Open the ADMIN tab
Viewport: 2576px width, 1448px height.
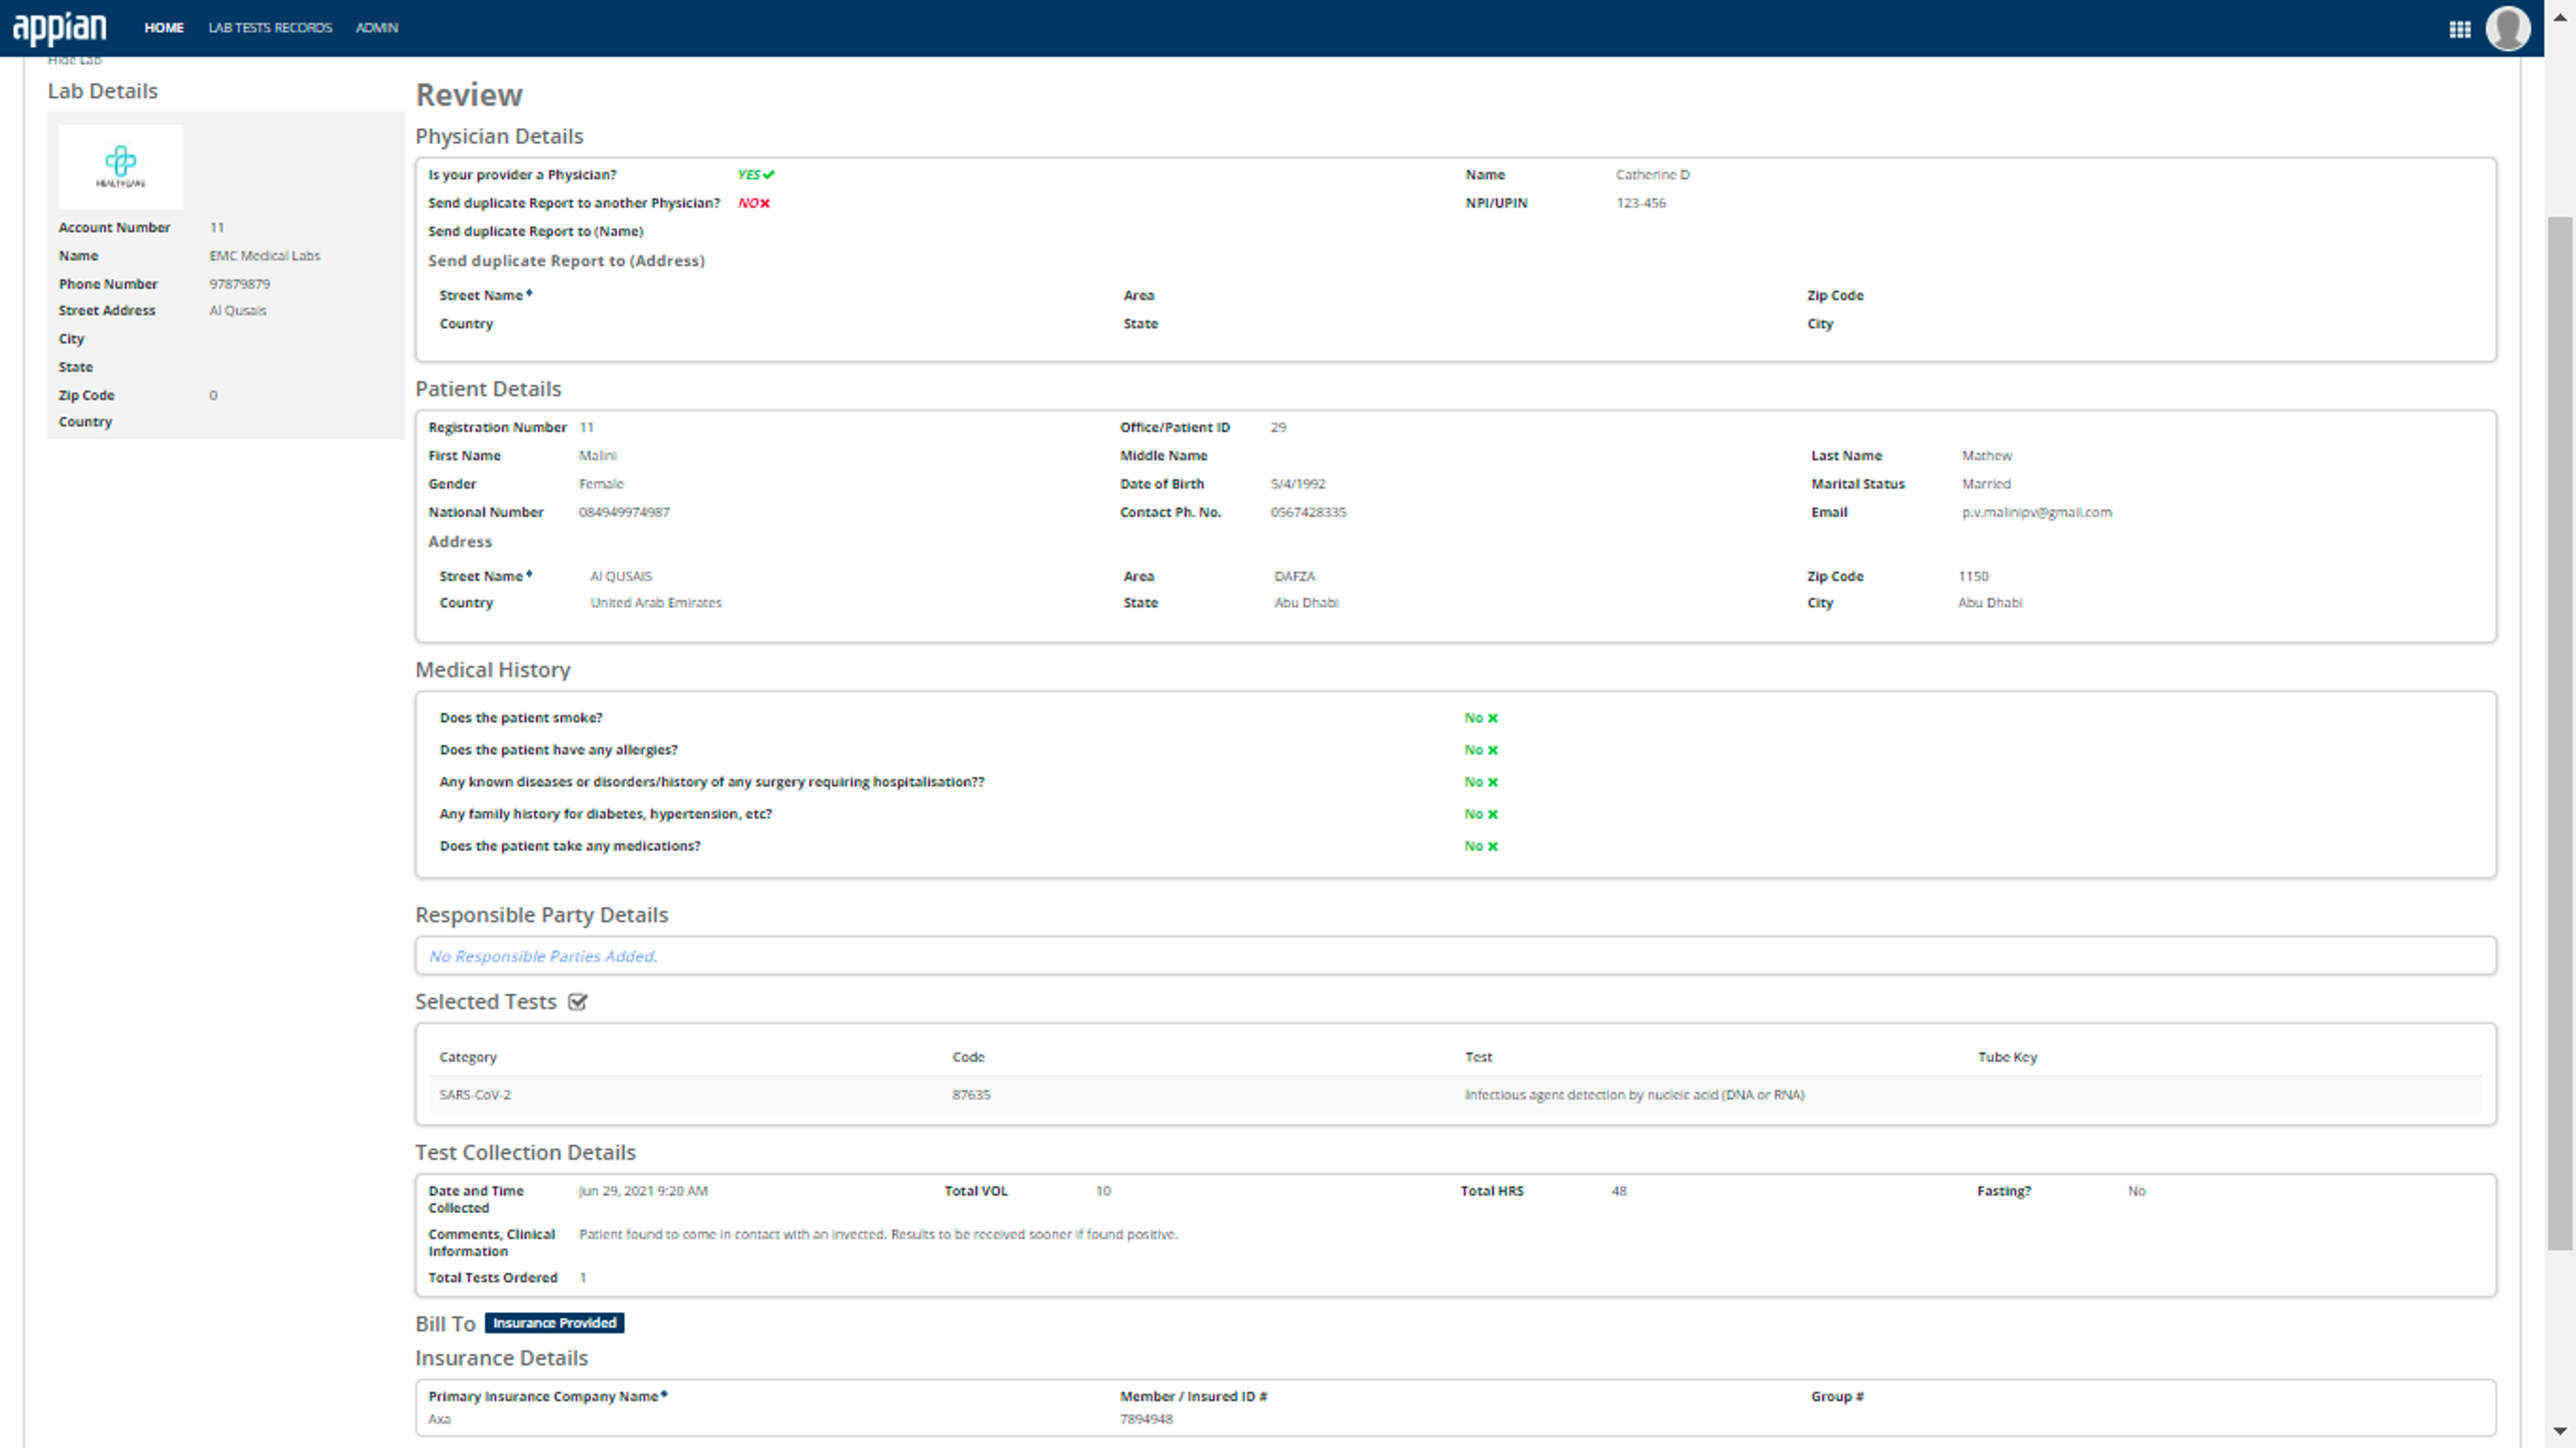coord(377,28)
